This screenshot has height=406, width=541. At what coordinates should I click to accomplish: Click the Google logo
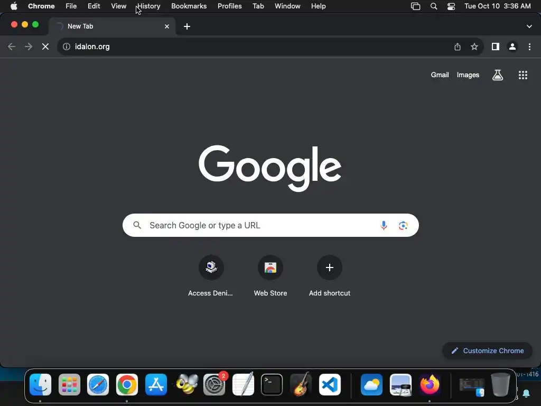click(270, 168)
